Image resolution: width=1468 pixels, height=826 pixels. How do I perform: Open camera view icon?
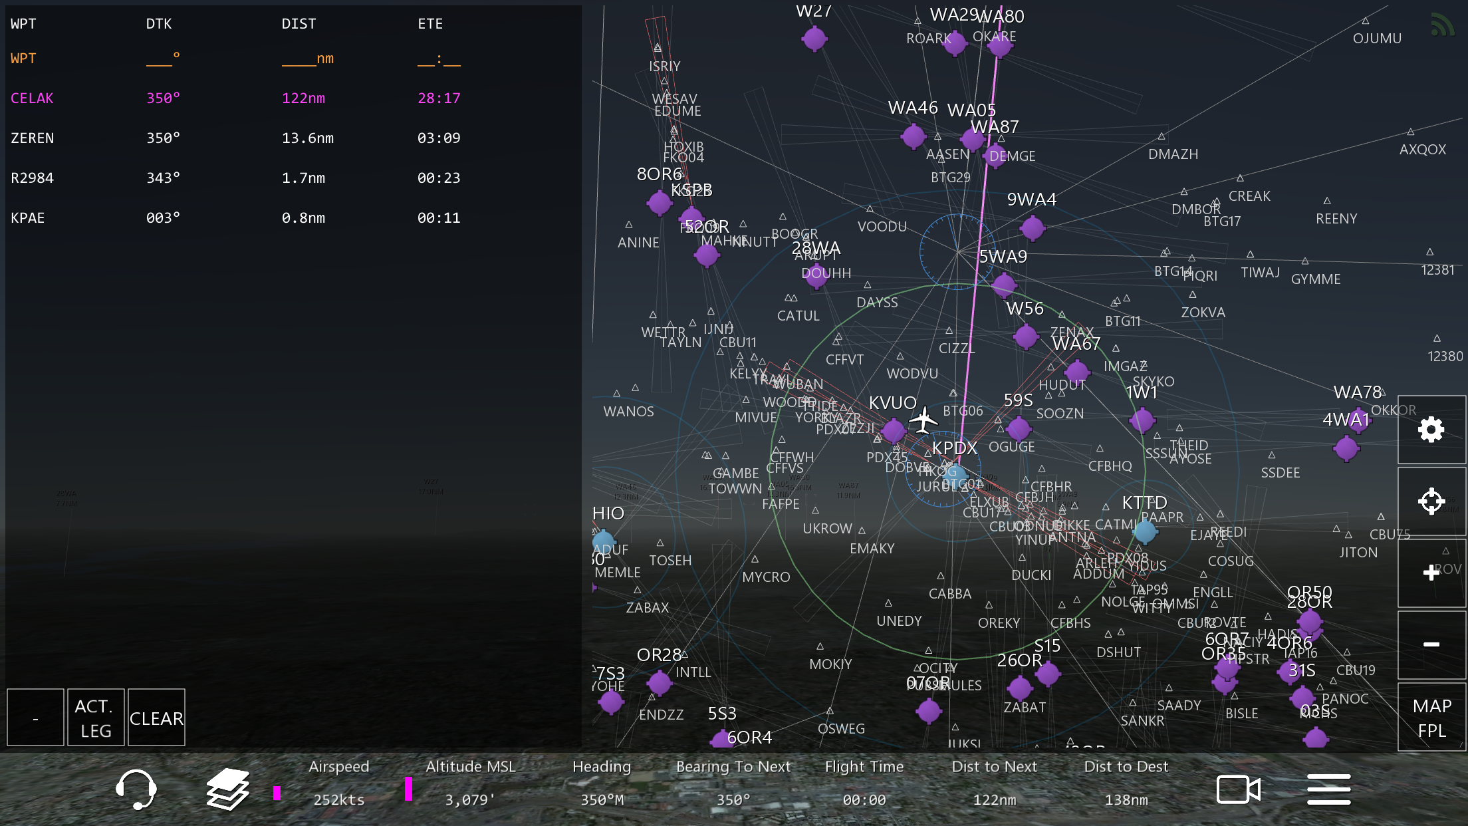[1238, 789]
